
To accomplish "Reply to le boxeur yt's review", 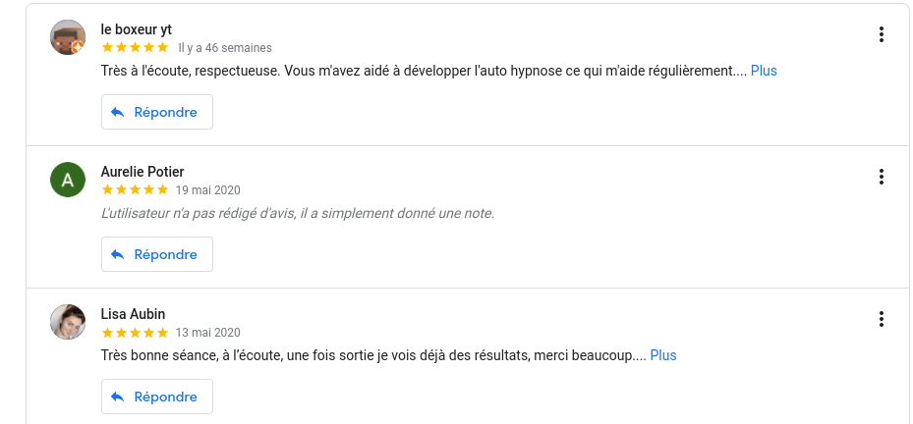I will click(157, 112).
